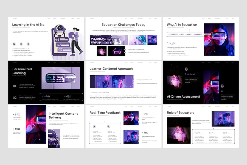Click the Role of Educators slide title
Image resolution: width=247 pixels, height=165 pixels.
tap(180, 113)
